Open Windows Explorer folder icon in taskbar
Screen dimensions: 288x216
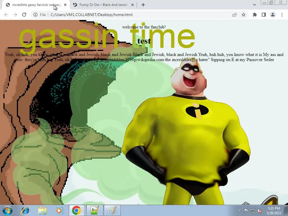click(42, 210)
